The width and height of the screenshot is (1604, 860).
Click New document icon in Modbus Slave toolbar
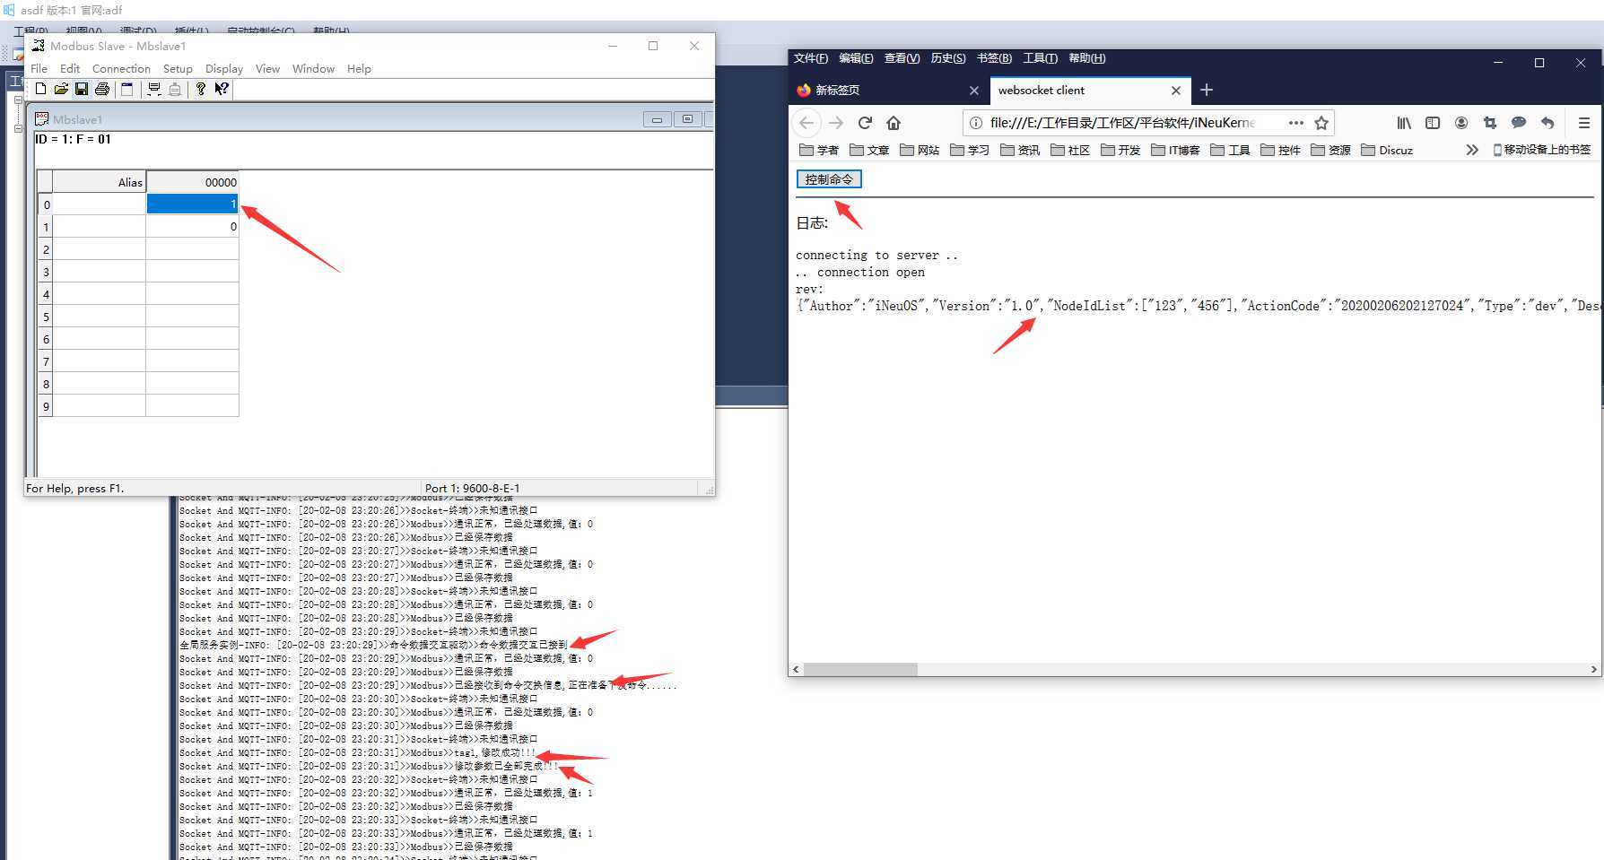pos(40,89)
